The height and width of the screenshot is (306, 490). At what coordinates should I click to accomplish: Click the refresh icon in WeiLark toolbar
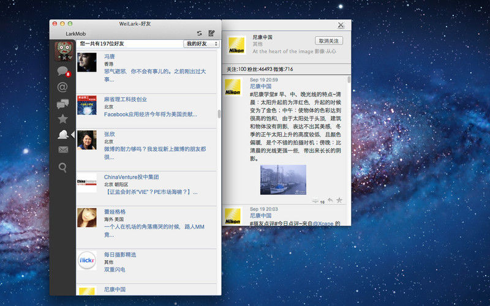pyautogui.click(x=199, y=33)
